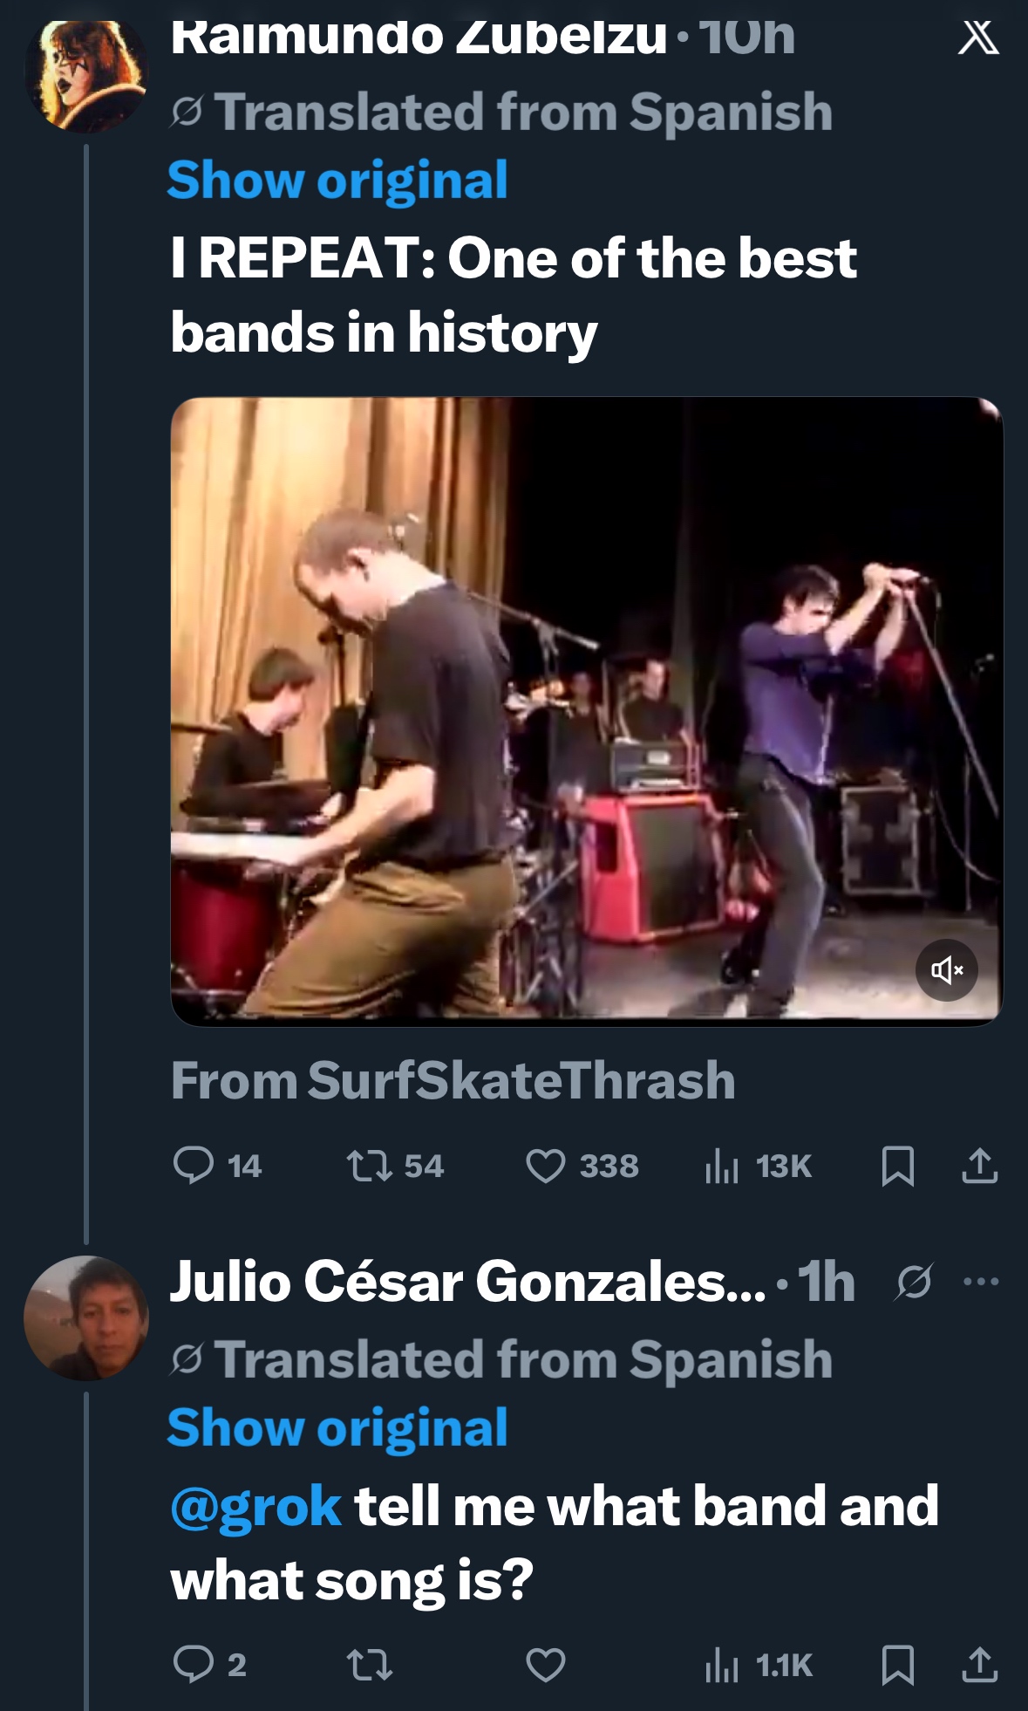Bookmark Julio's reply about the song
This screenshot has width=1028, height=1711.
coord(897,1664)
